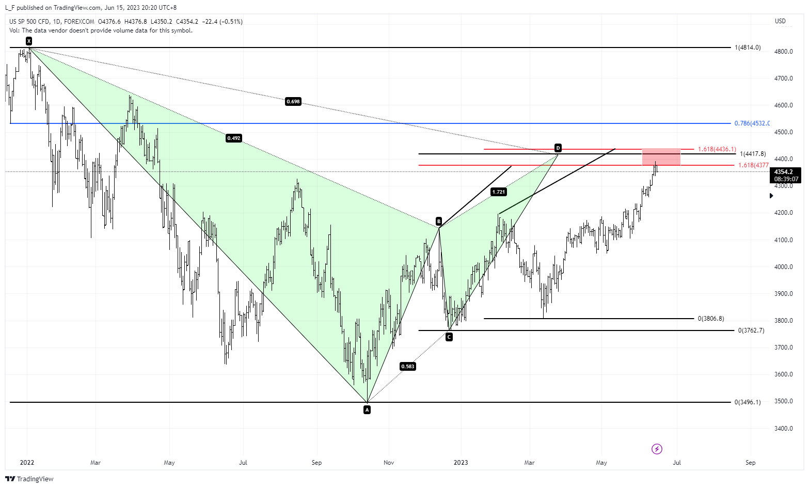The height and width of the screenshot is (488, 809).
Task: Click the 0.698 ratio label
Action: (x=293, y=102)
